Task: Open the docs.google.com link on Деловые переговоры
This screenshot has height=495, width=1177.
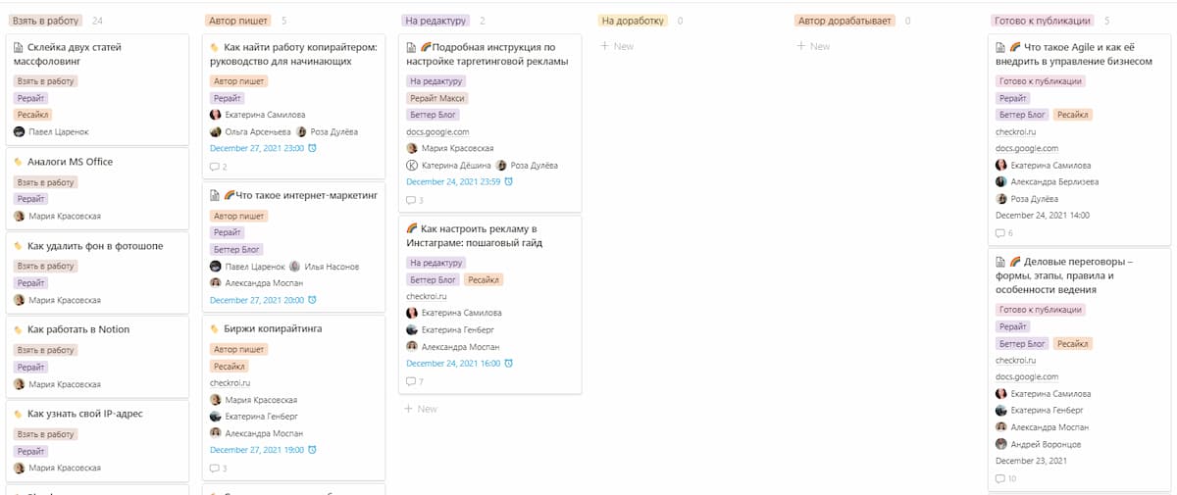Action: (1027, 376)
